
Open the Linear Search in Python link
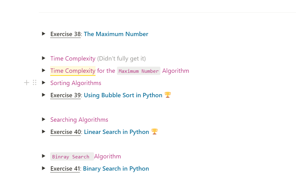pyautogui.click(x=116, y=132)
